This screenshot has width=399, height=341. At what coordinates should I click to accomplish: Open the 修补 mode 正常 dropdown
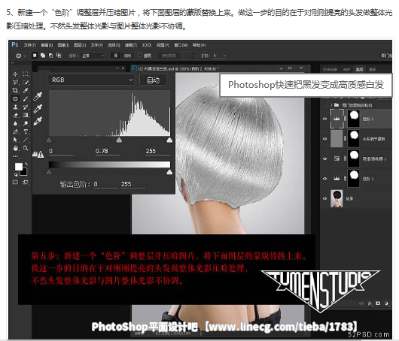coord(93,56)
